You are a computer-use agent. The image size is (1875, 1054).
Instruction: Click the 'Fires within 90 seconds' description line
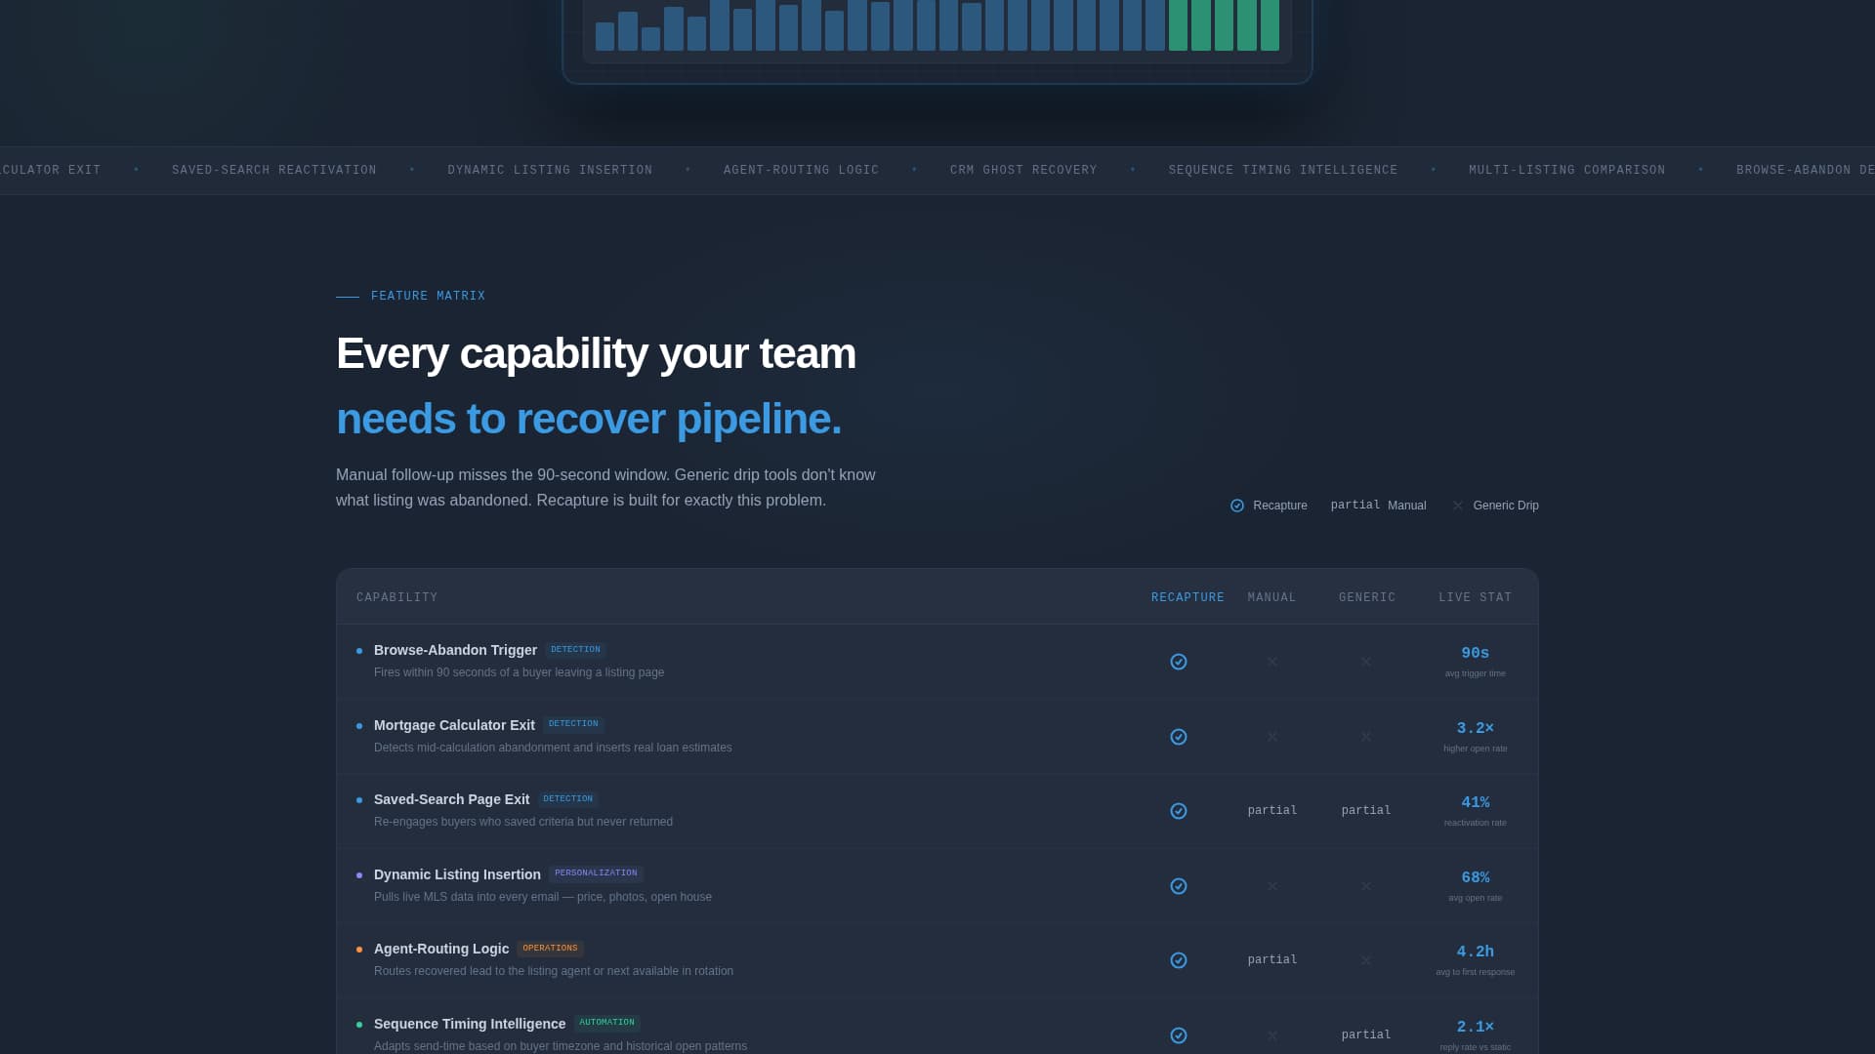pyautogui.click(x=519, y=672)
